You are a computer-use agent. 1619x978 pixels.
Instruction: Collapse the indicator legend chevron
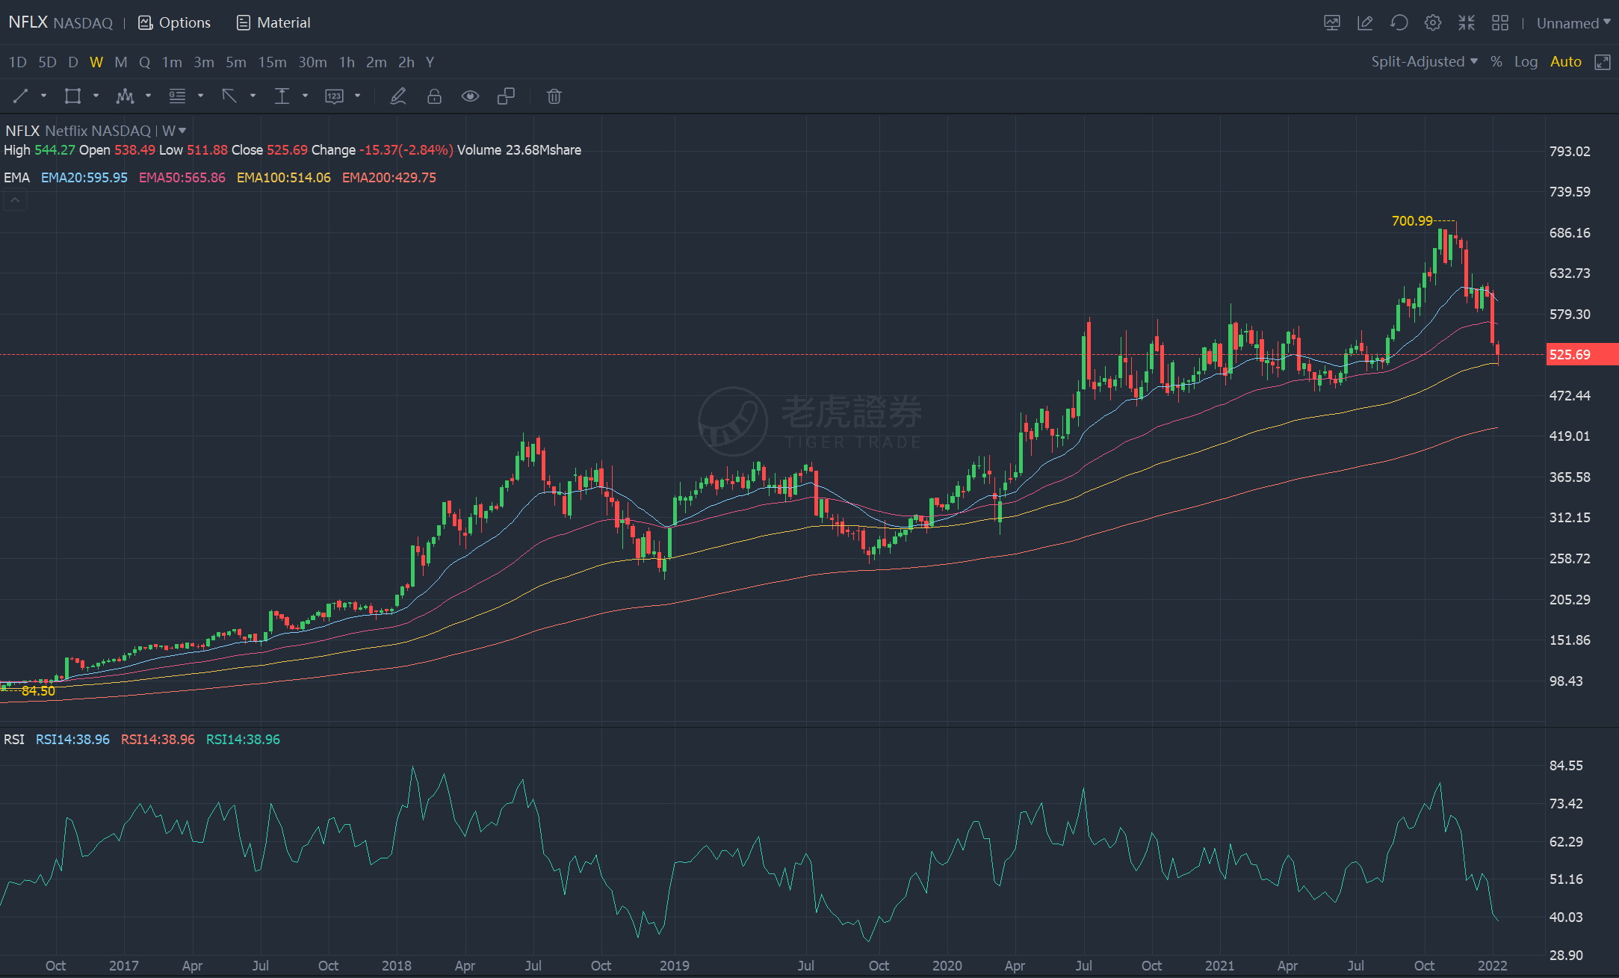point(15,200)
